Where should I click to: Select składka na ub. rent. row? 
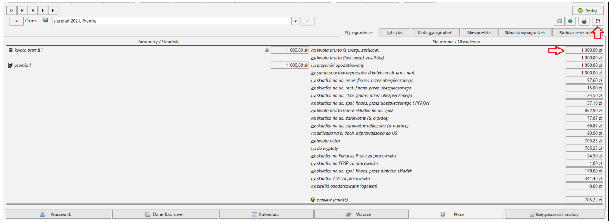tap(364, 88)
